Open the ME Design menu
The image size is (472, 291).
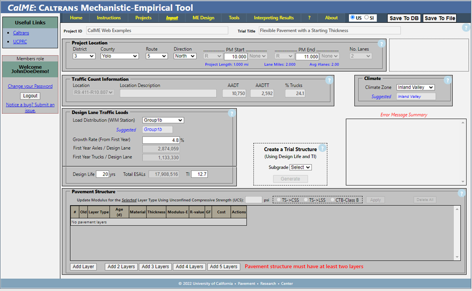point(203,18)
